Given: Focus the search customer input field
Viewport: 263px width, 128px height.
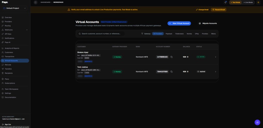Looking at the screenshot, I should [x=101, y=34].
